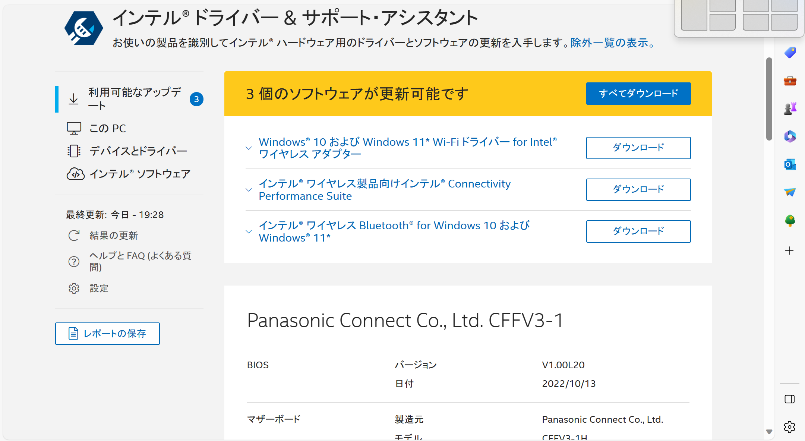Viewport: 805px width, 441px height.
Task: Open the green tree sidebar icon
Action: [x=790, y=220]
